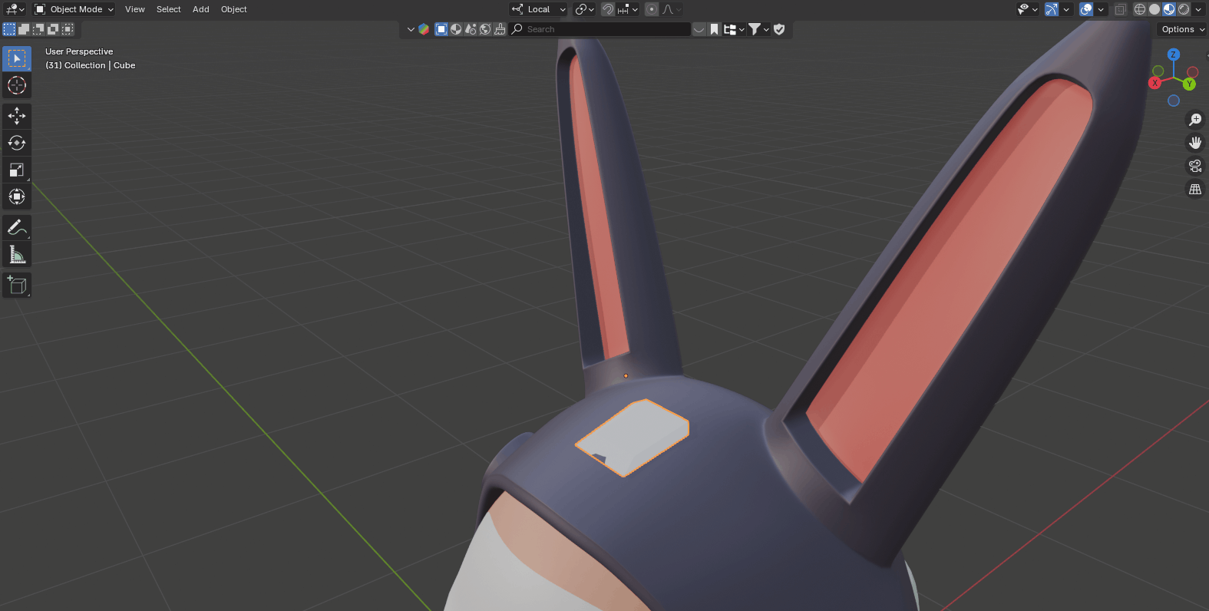Open the Local transform orientation dropdown
Screen dimensions: 1209x611
[538, 9]
